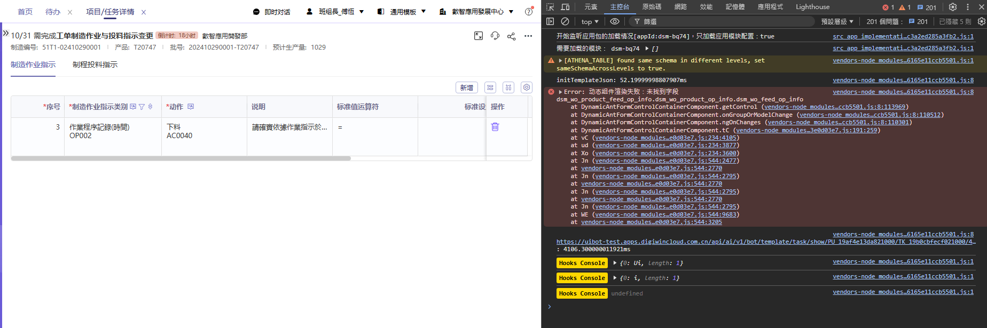This screenshot has height=328, width=987.
Task: Click the 201 issues link in console toolbar
Action: click(x=919, y=21)
